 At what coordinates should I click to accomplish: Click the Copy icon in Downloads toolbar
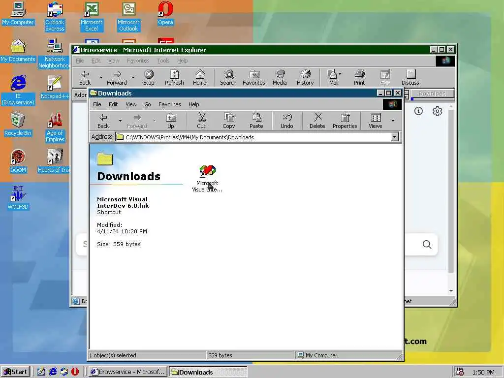228,121
